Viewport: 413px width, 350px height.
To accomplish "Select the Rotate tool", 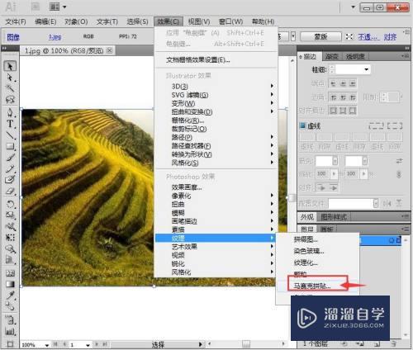I will (x=10, y=204).
